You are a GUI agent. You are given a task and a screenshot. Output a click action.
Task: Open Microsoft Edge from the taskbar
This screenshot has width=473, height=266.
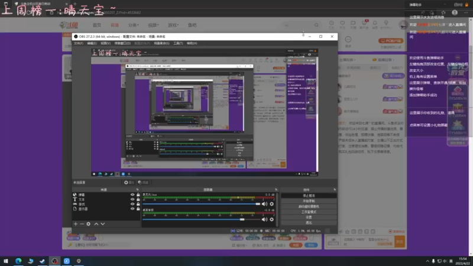(18, 261)
